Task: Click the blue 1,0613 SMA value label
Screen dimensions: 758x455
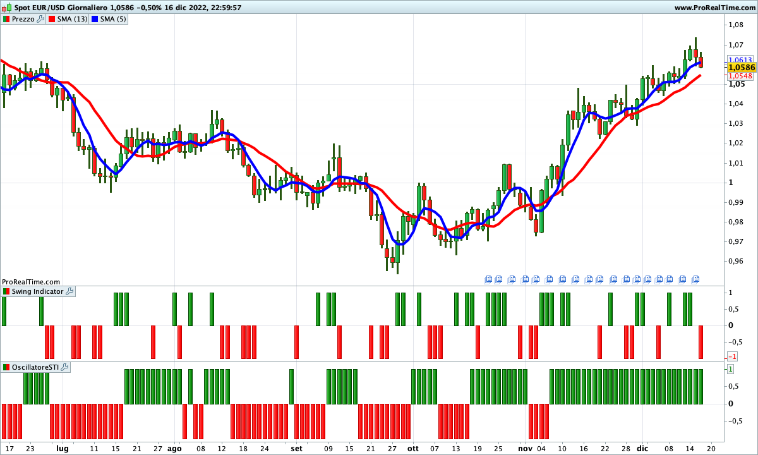Action: coord(740,59)
